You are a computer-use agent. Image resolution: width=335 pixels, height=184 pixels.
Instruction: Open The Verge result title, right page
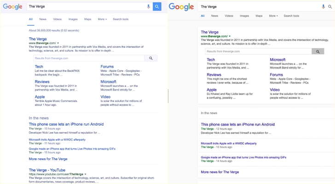(x=209, y=32)
